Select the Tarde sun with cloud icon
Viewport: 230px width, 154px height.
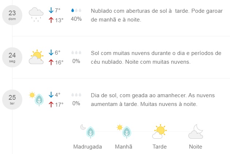tap(160, 131)
